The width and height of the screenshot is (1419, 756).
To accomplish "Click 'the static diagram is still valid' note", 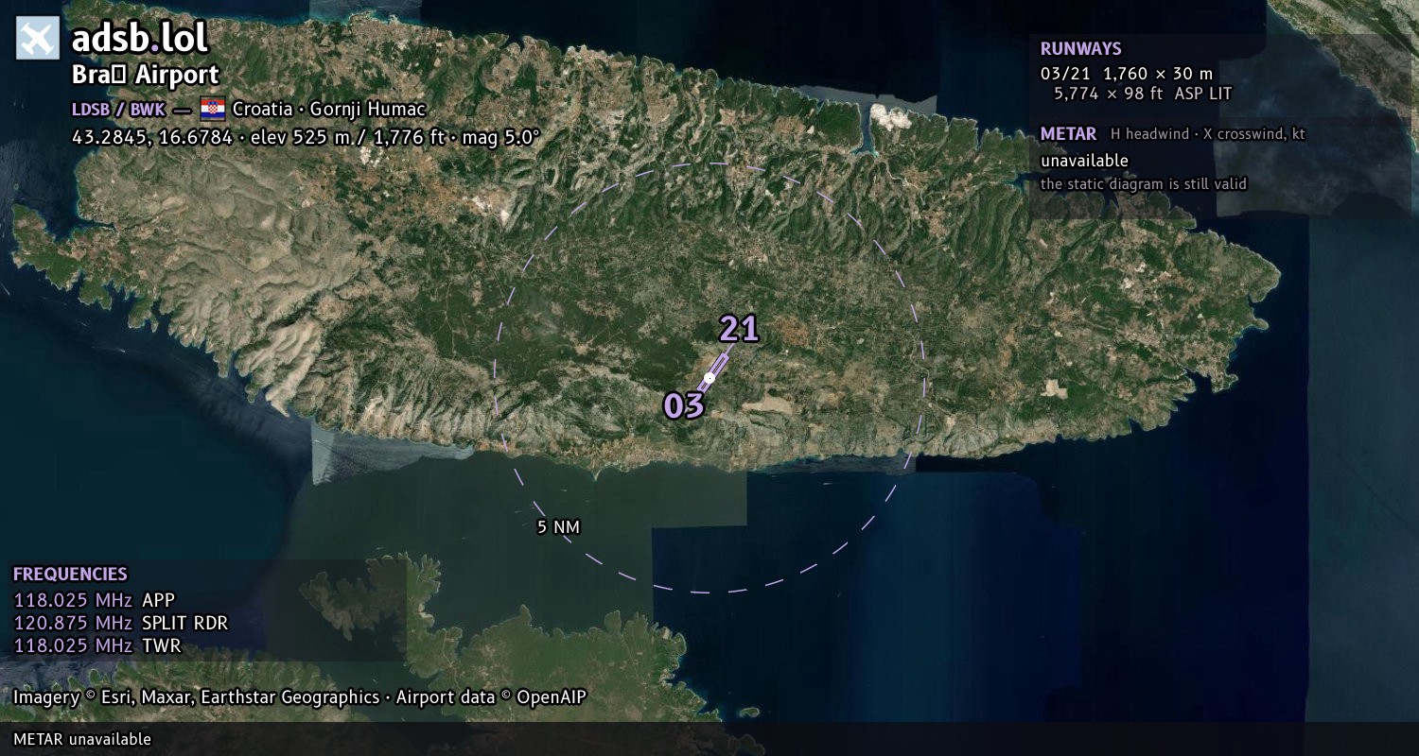I will (x=1144, y=184).
